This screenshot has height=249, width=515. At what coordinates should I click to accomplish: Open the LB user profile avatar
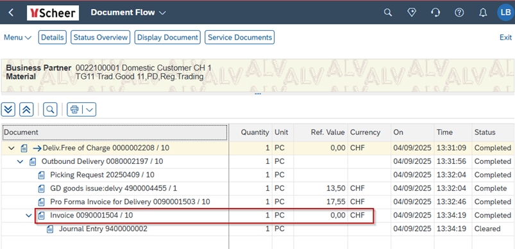505,12
